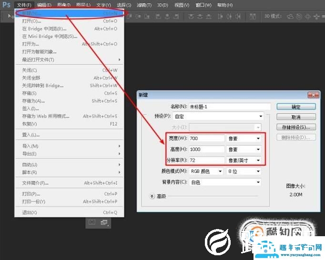Open the 文件(F) menu
The width and height of the screenshot is (325, 260).
tap(24, 5)
